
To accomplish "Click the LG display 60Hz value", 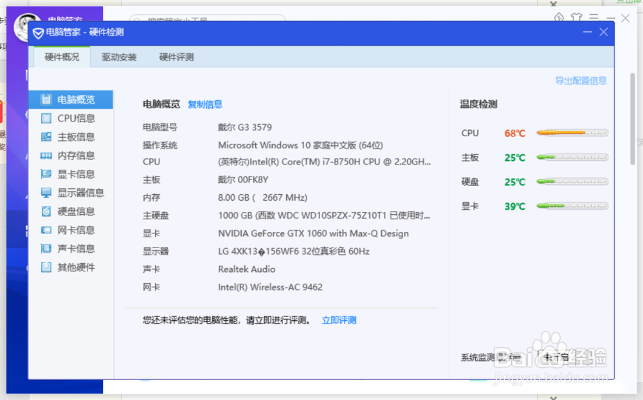I will click(x=294, y=251).
